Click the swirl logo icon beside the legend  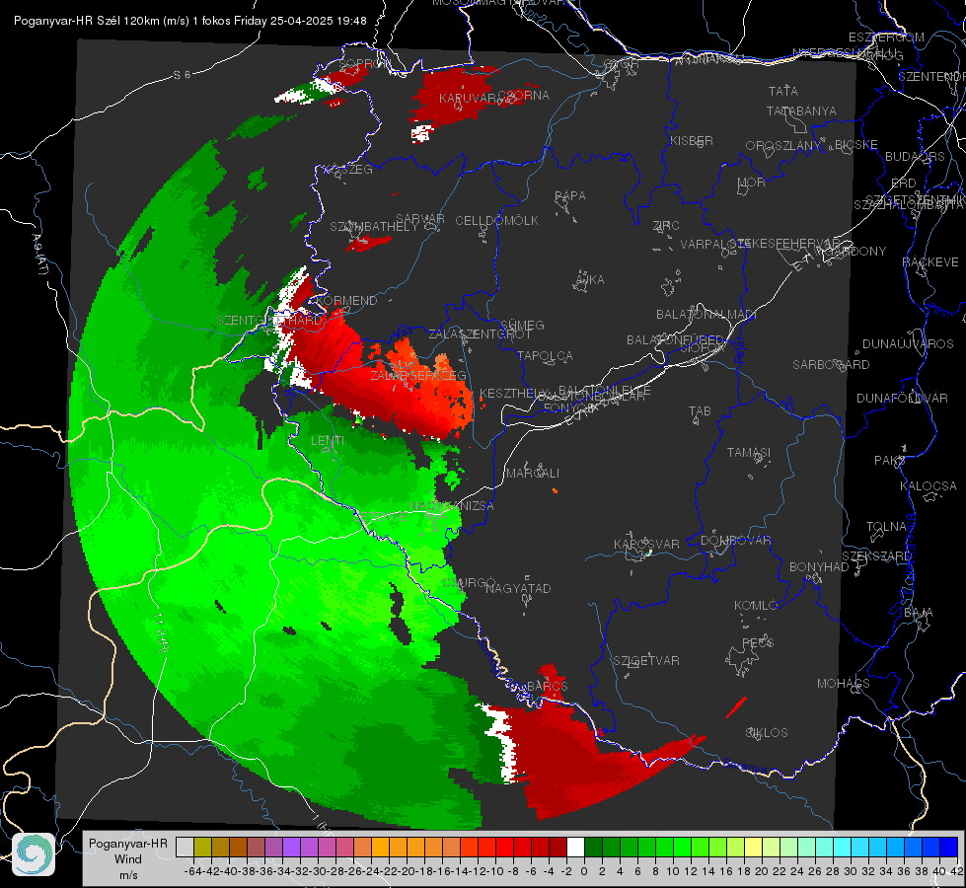[x=34, y=854]
